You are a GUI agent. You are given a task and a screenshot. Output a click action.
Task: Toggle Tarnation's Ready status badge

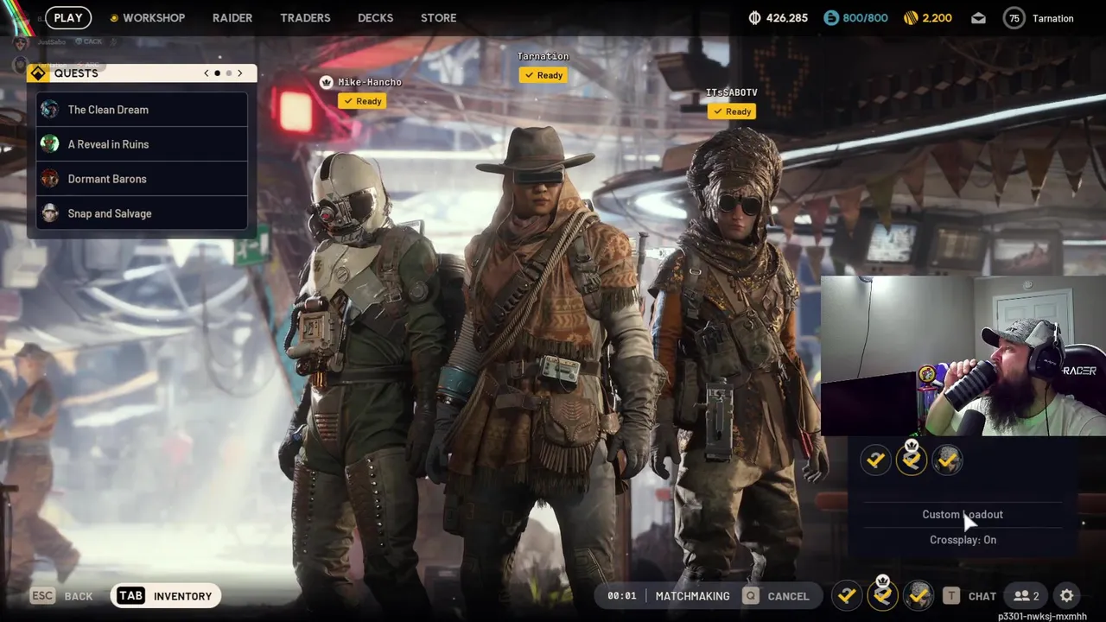tap(543, 75)
